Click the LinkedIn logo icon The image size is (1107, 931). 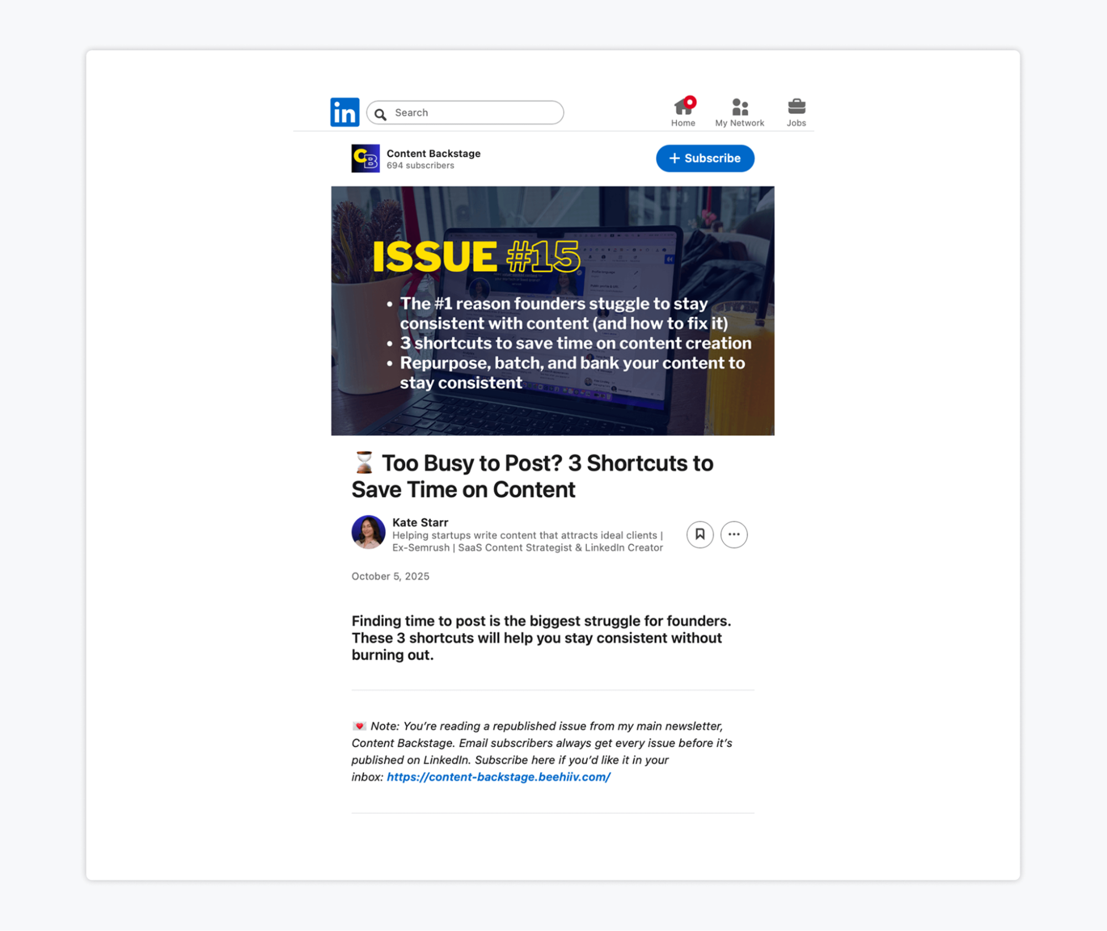(344, 112)
